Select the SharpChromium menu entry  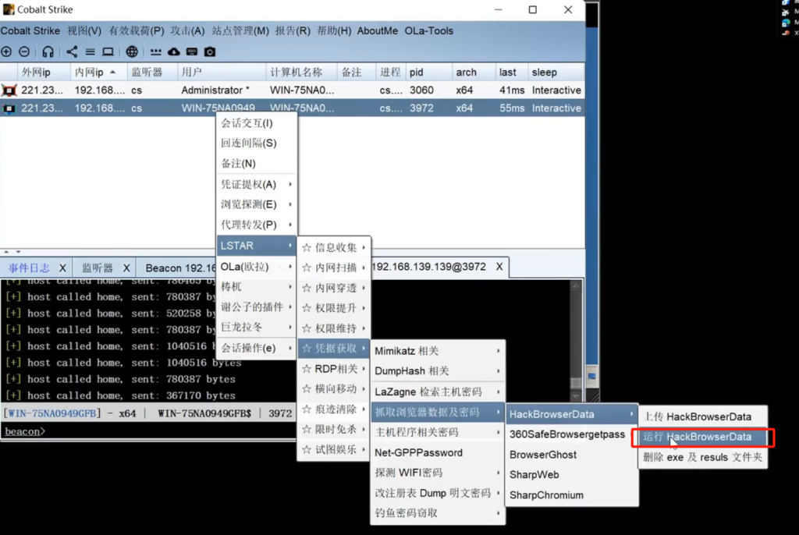(x=571, y=495)
